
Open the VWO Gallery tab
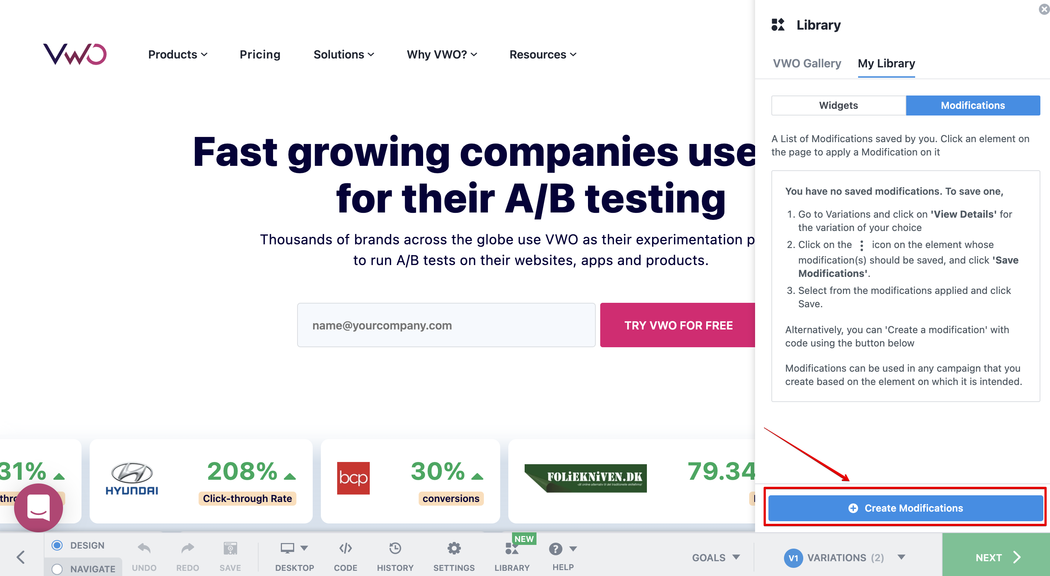[807, 63]
